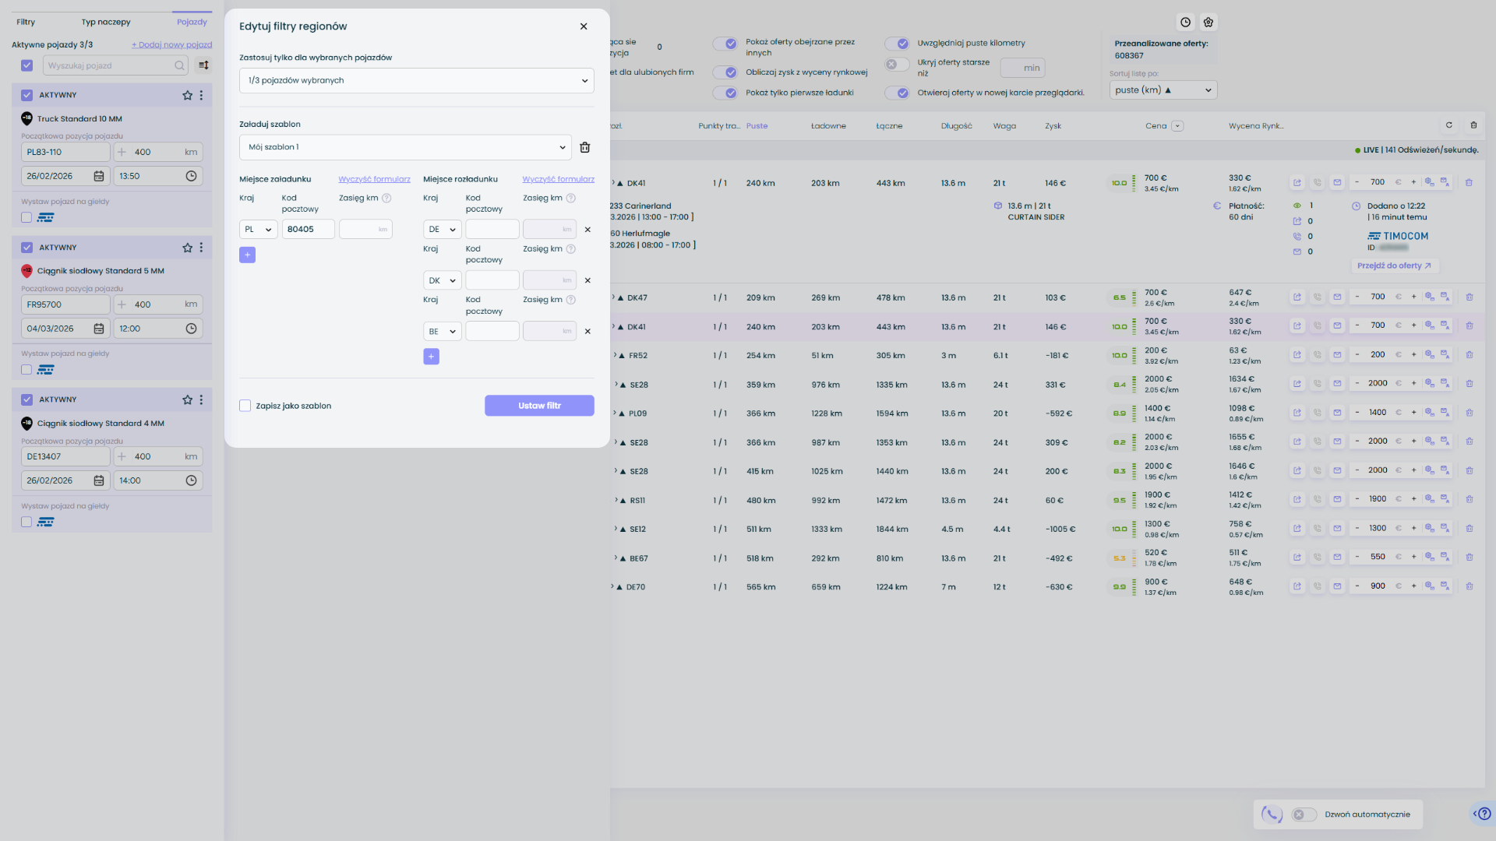Delete the loaded template with trash icon
This screenshot has height=841, width=1496.
tap(584, 147)
